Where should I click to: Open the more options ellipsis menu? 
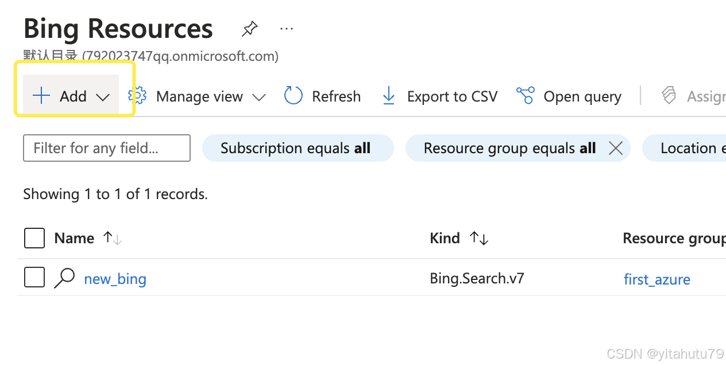286,29
